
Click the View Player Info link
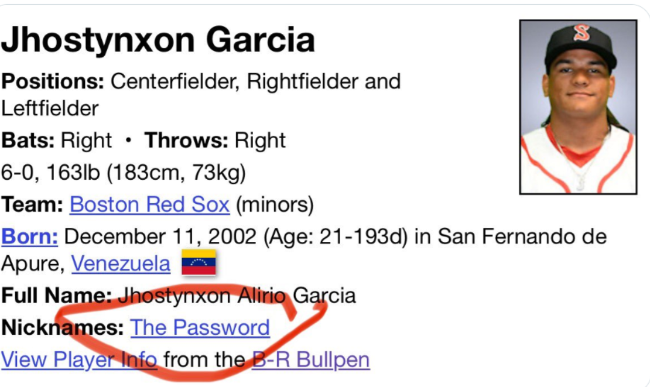79,359
